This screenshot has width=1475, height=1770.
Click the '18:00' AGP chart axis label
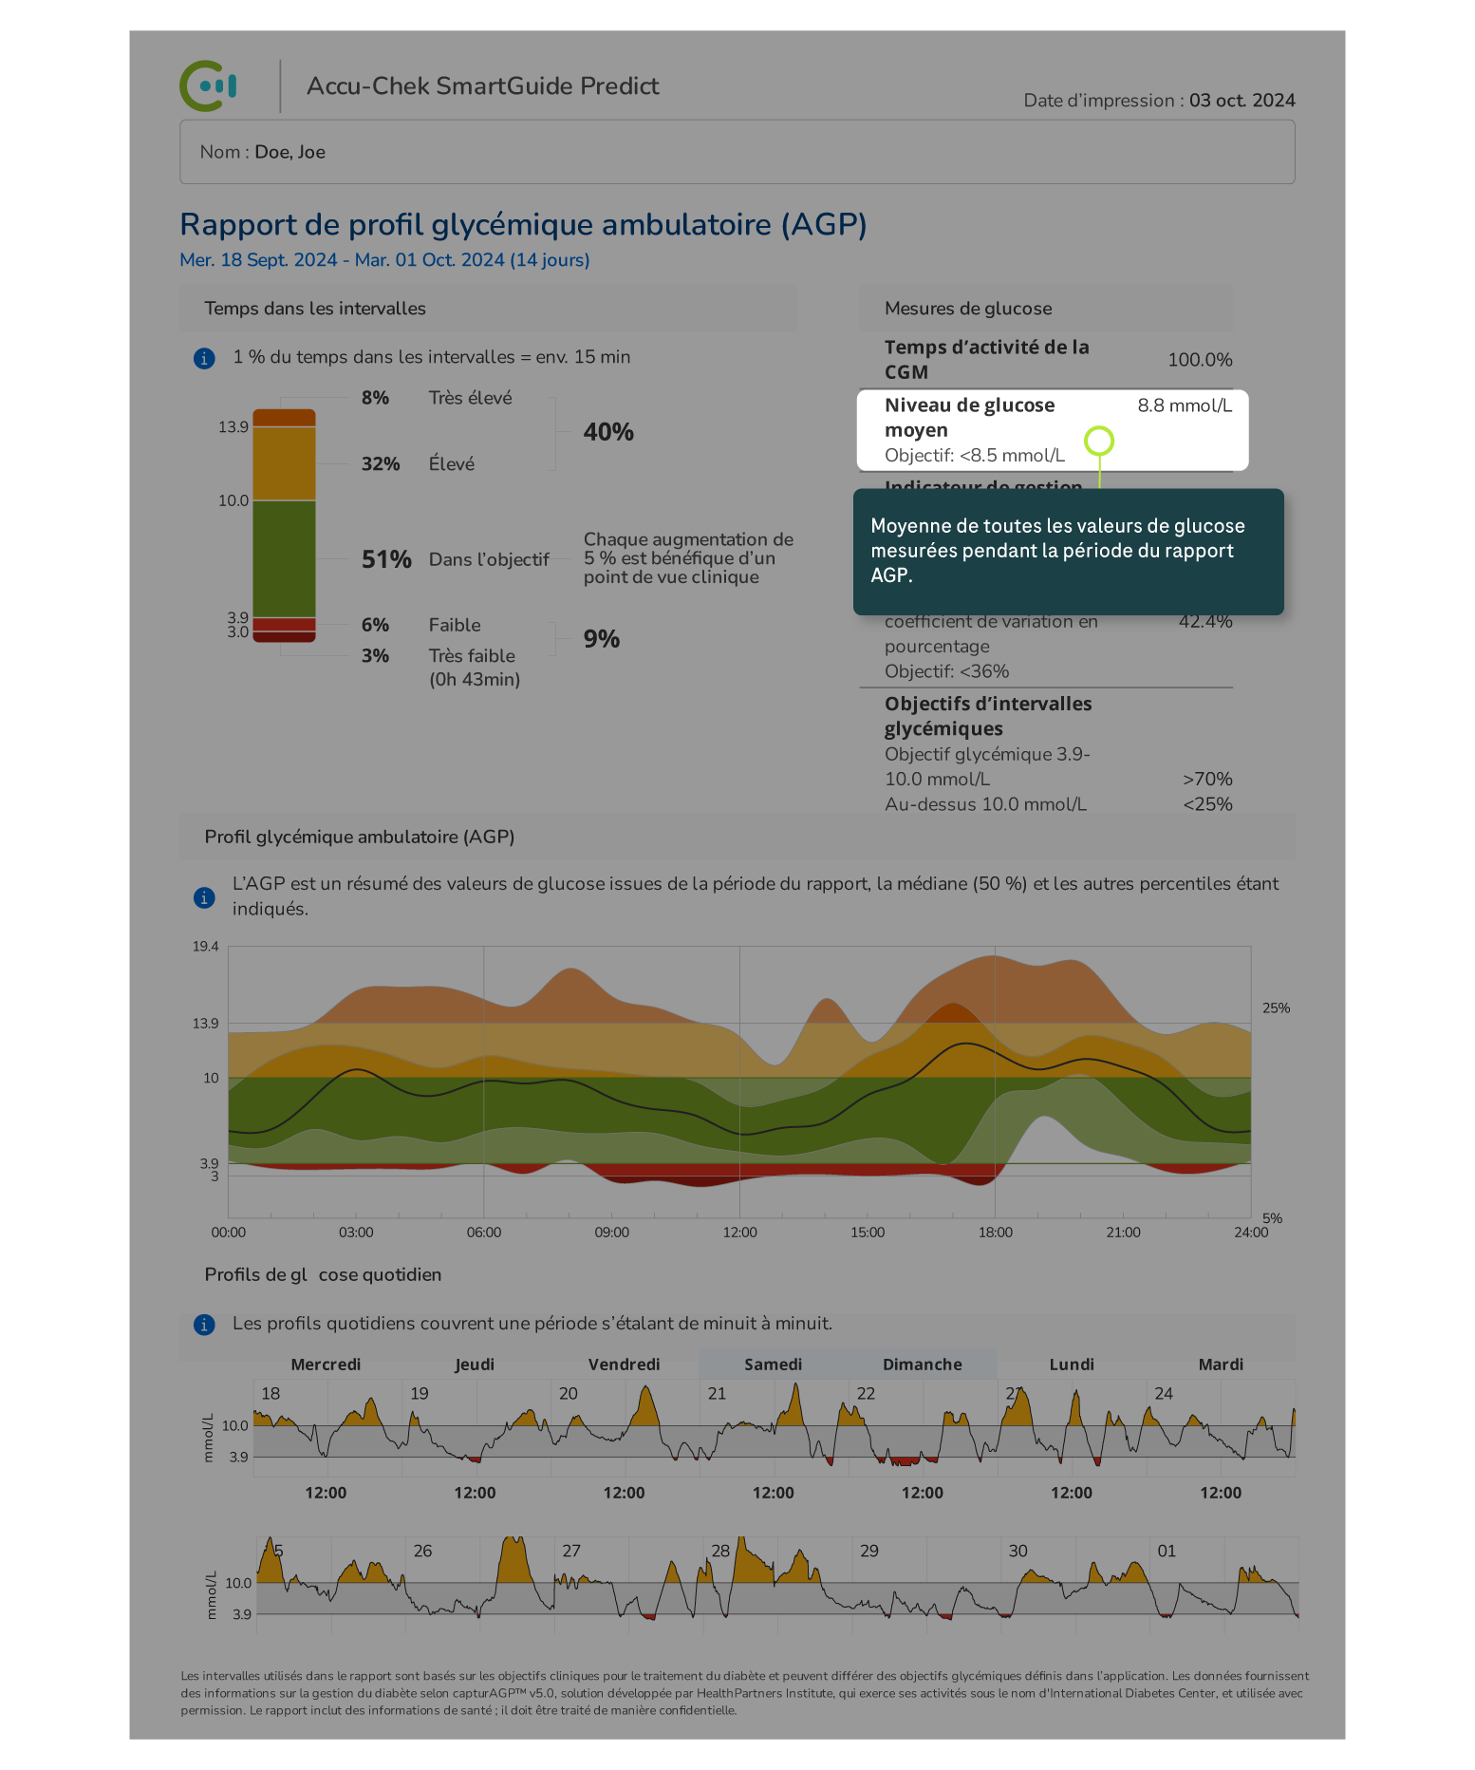995,1233
